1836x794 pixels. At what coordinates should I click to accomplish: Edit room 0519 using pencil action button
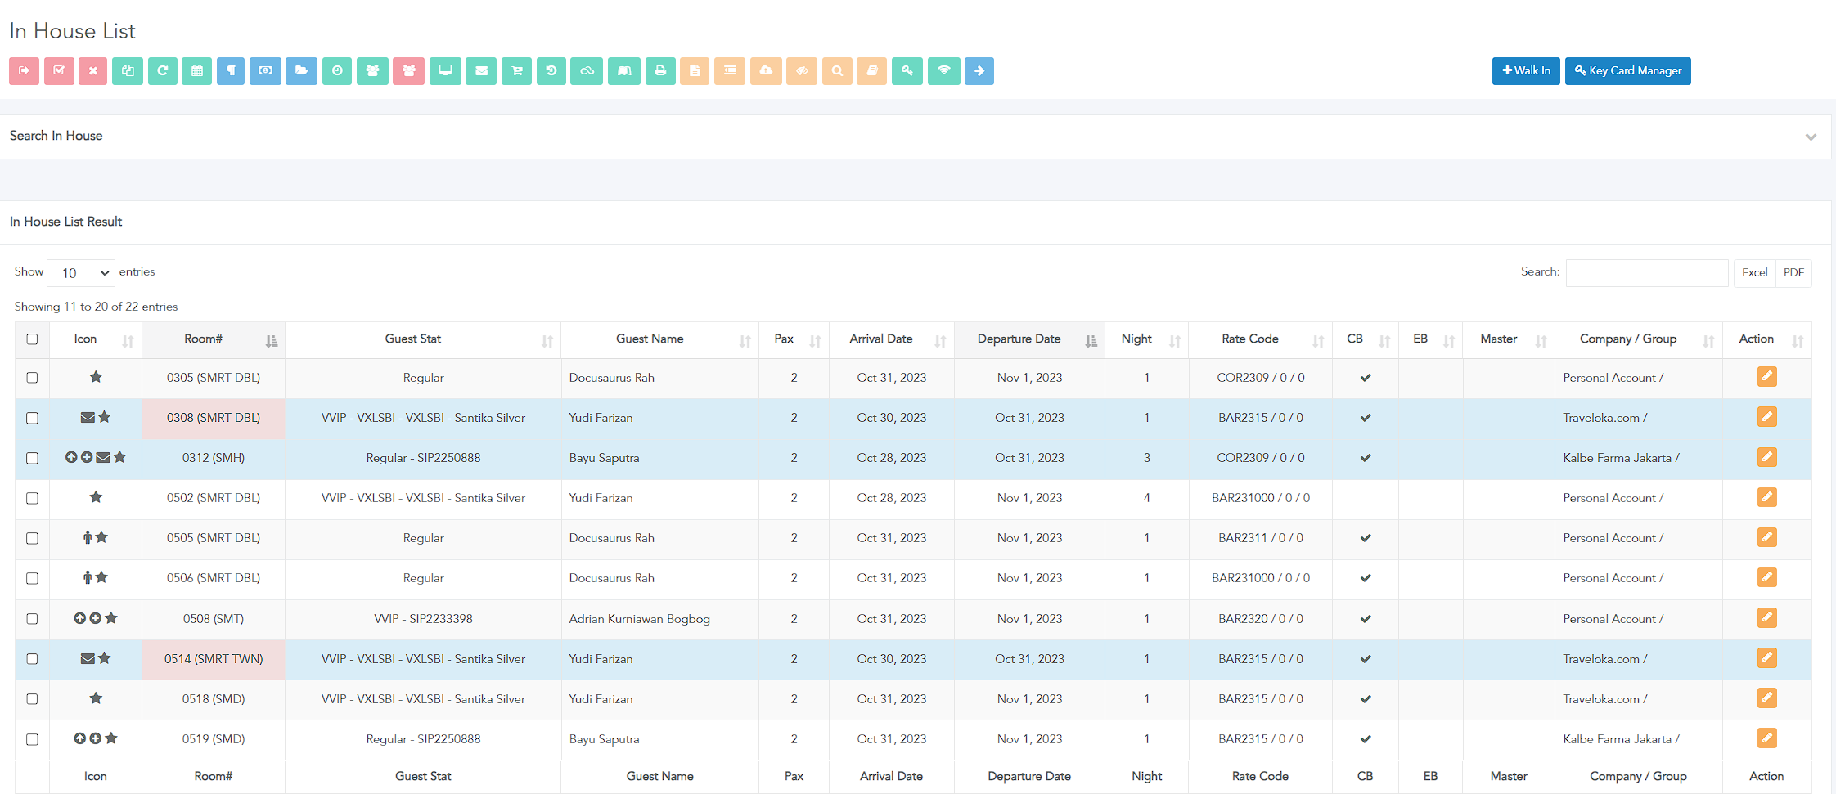pos(1766,738)
